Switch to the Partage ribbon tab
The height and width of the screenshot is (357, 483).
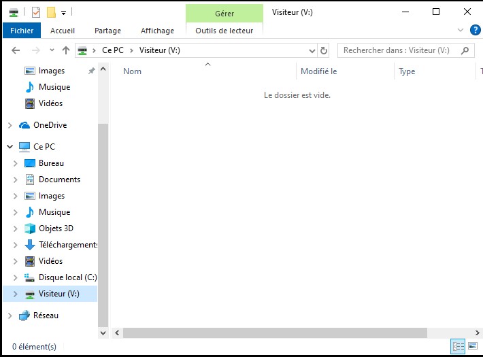pos(107,31)
